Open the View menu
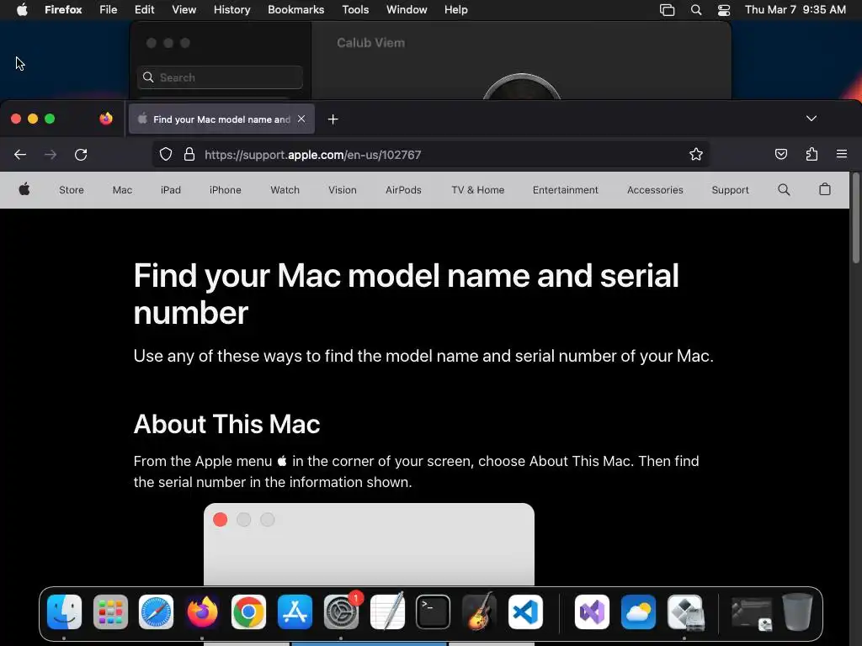This screenshot has width=862, height=646. (x=184, y=9)
